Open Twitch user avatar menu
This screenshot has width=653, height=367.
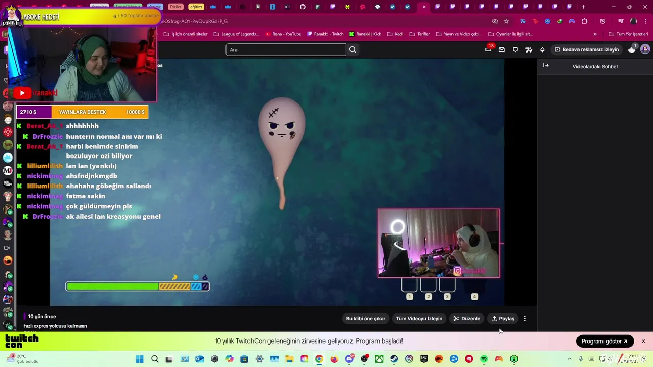tap(645, 49)
